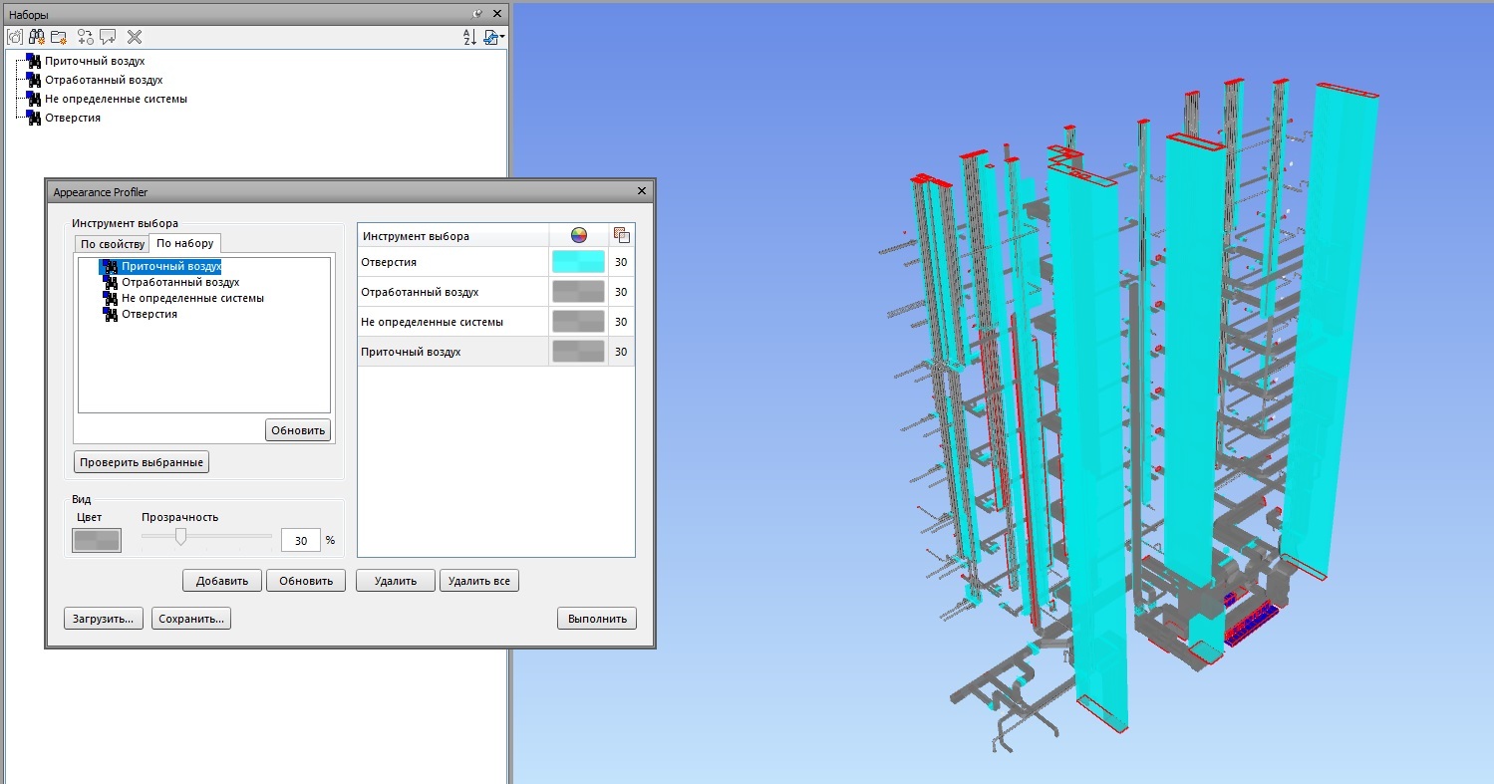1494x784 pixels.
Task: Click the Delete X icon in Наборы toolbar
Action: point(135,37)
